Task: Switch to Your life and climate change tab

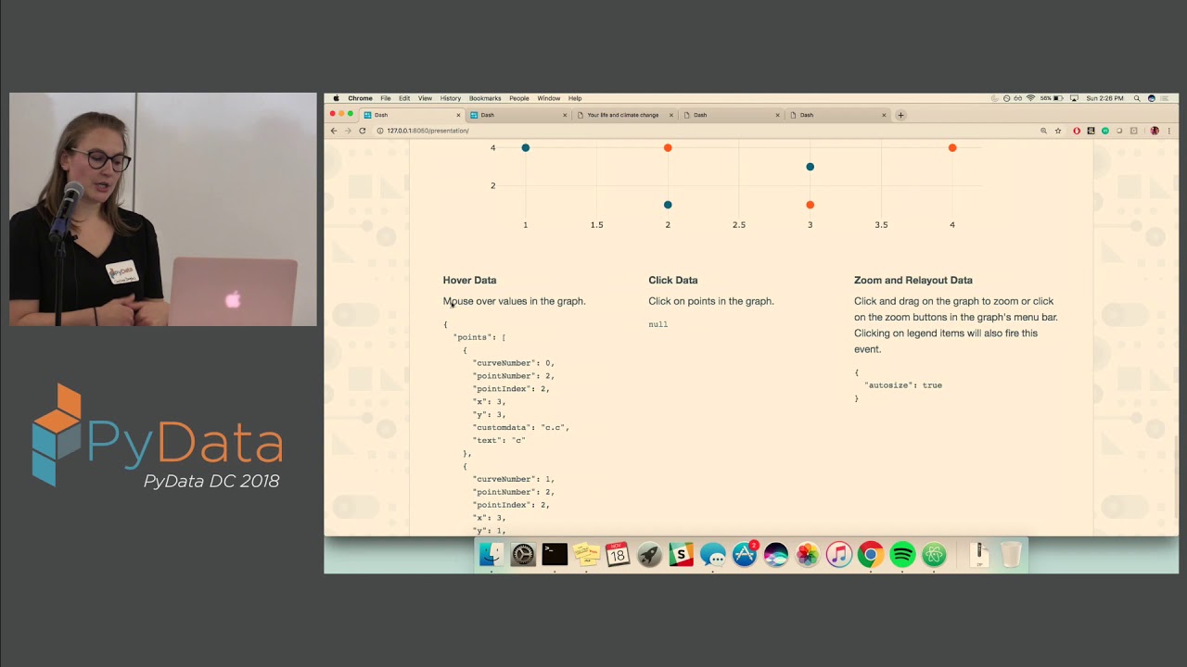Action: click(x=623, y=115)
